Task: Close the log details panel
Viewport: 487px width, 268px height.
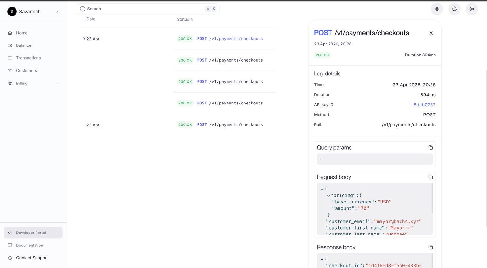Action: tap(431, 33)
